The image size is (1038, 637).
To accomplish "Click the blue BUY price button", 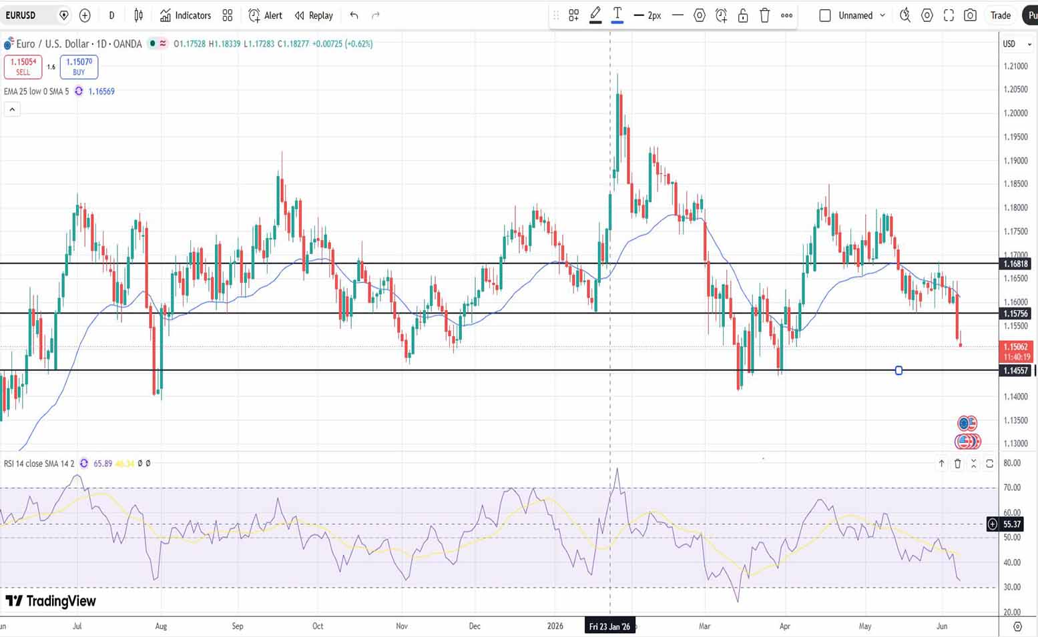I will pos(79,67).
